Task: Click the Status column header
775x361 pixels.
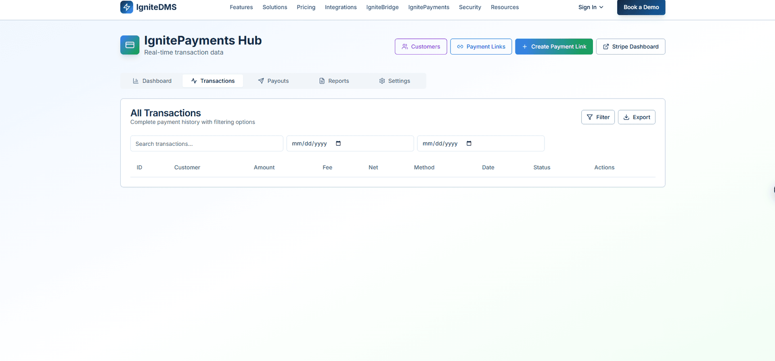Action: [x=542, y=167]
